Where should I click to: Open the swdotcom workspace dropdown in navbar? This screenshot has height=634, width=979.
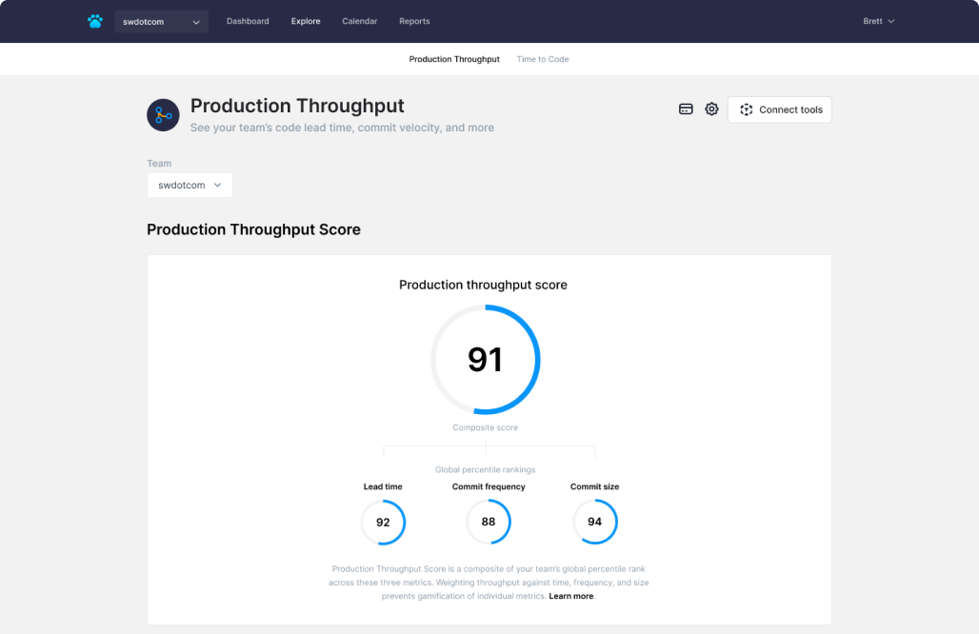click(162, 22)
